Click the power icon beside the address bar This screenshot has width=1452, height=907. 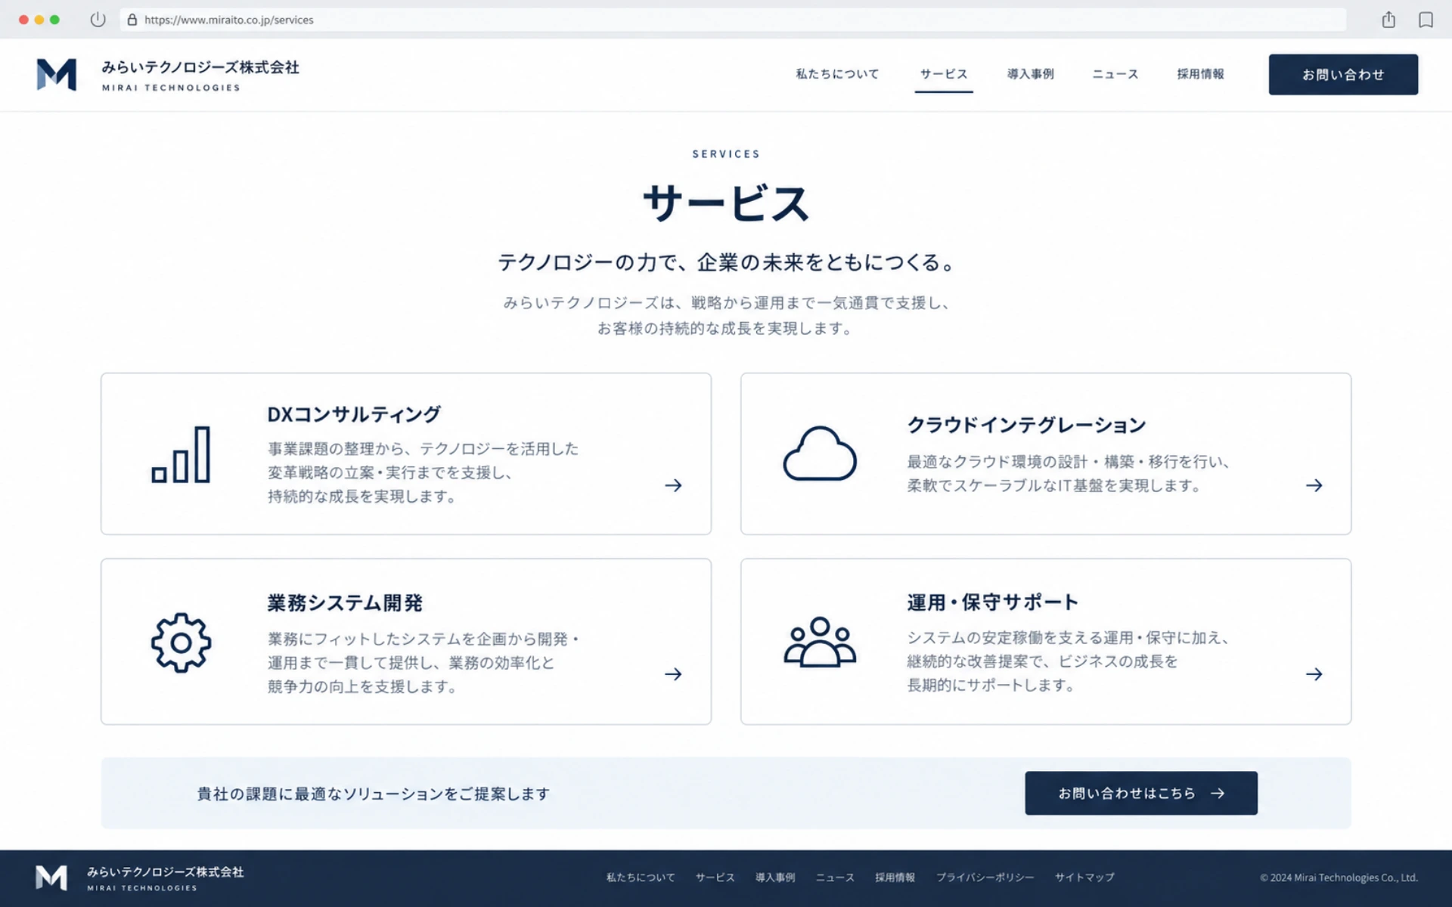(x=98, y=20)
